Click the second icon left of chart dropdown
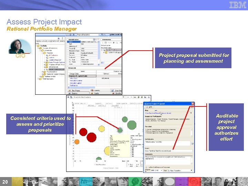 point(71,97)
